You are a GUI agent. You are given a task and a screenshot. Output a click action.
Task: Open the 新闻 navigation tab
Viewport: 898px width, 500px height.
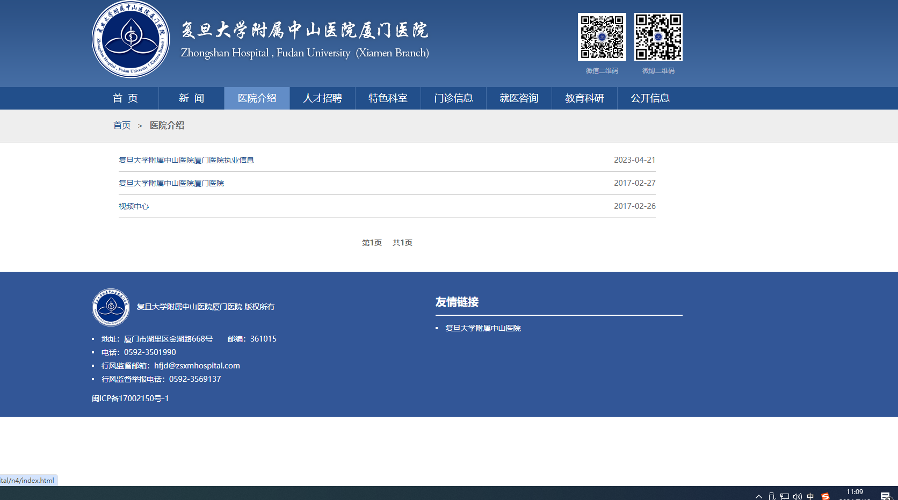pos(191,98)
